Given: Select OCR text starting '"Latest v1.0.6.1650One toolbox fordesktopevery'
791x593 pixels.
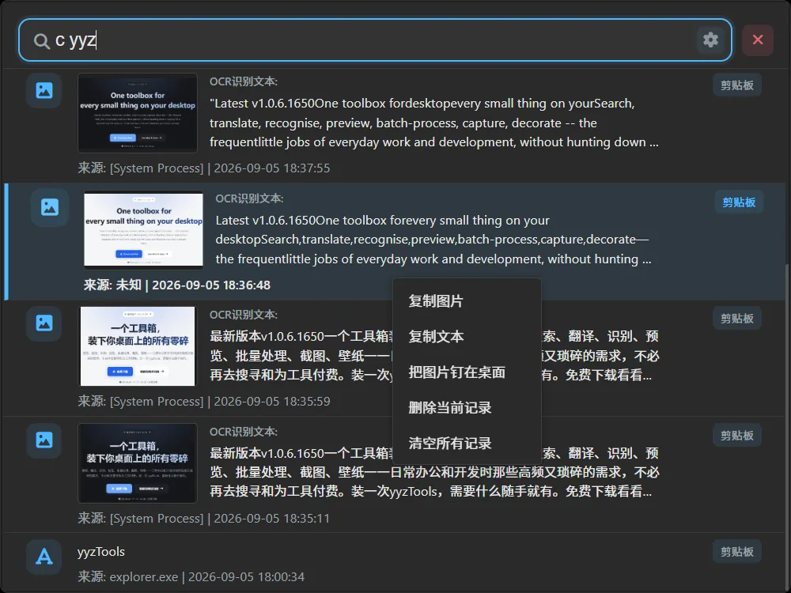Looking at the screenshot, I should pos(433,123).
